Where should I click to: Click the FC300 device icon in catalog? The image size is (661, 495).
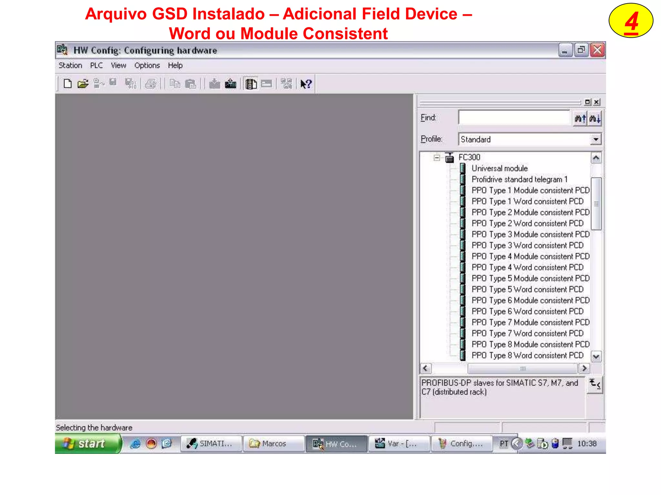pos(450,158)
